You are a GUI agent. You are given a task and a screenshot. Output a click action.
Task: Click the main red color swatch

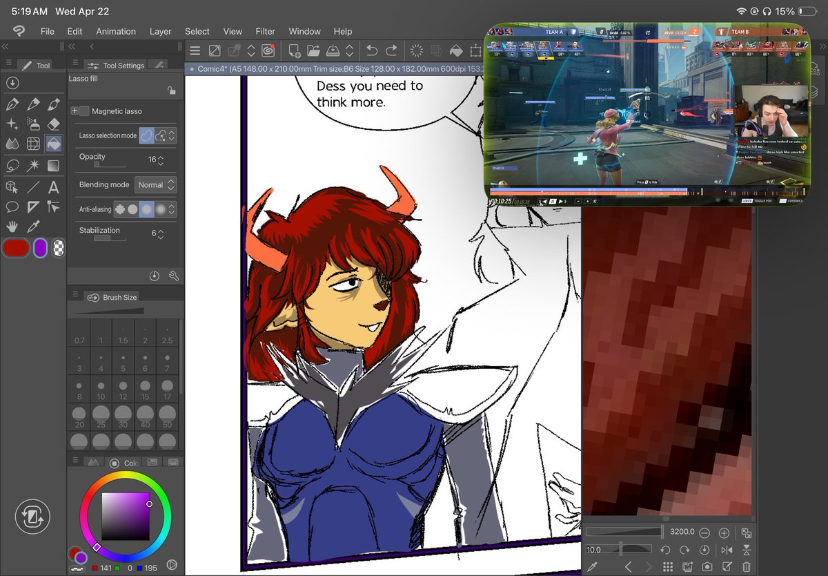coord(16,248)
